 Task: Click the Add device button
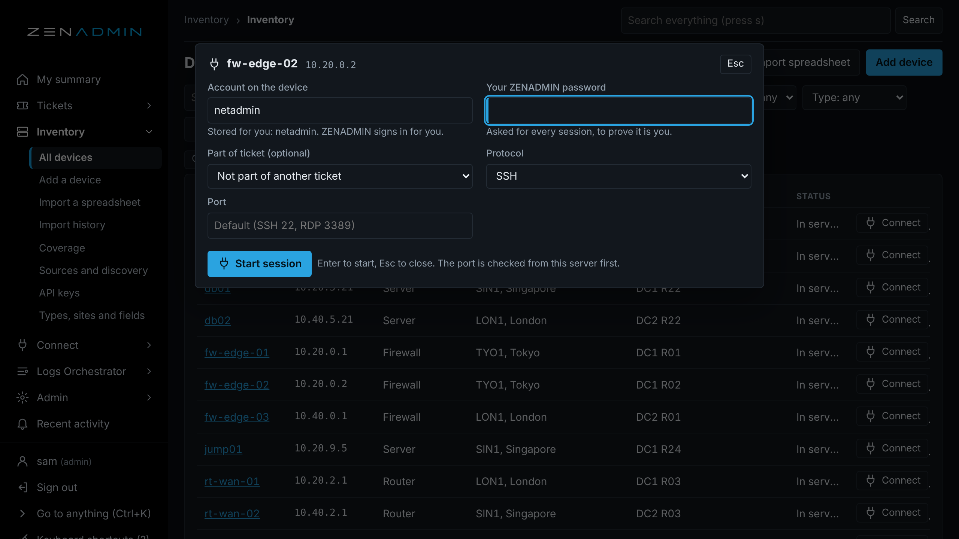904,63
